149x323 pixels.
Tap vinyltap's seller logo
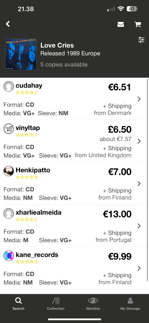pos(9,129)
